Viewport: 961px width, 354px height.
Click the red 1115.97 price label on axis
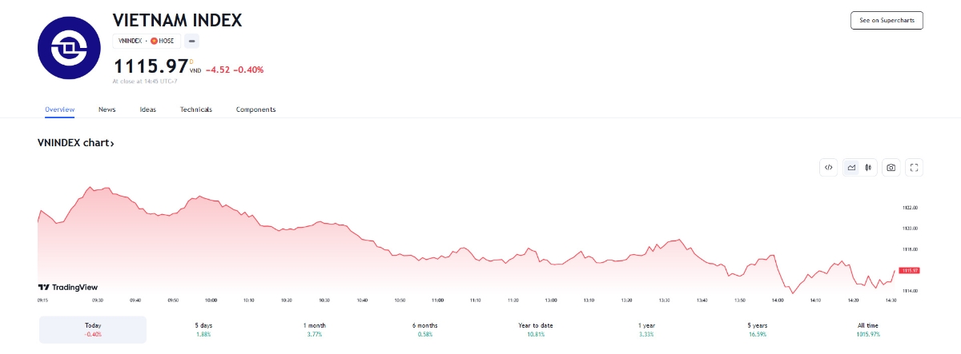pos(909,271)
